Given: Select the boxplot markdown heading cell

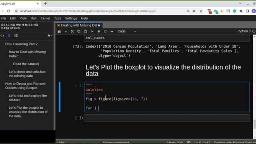Looking at the screenshot, I should (x=163, y=70).
